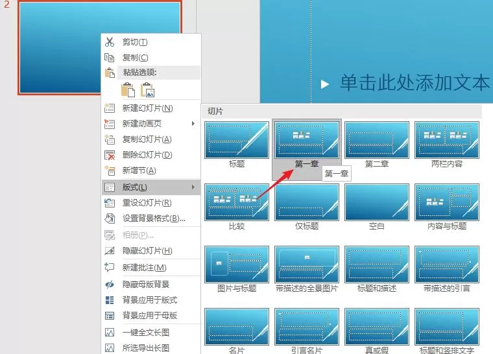Click the 新增节 icon
This screenshot has height=354, width=493.
tap(110, 171)
